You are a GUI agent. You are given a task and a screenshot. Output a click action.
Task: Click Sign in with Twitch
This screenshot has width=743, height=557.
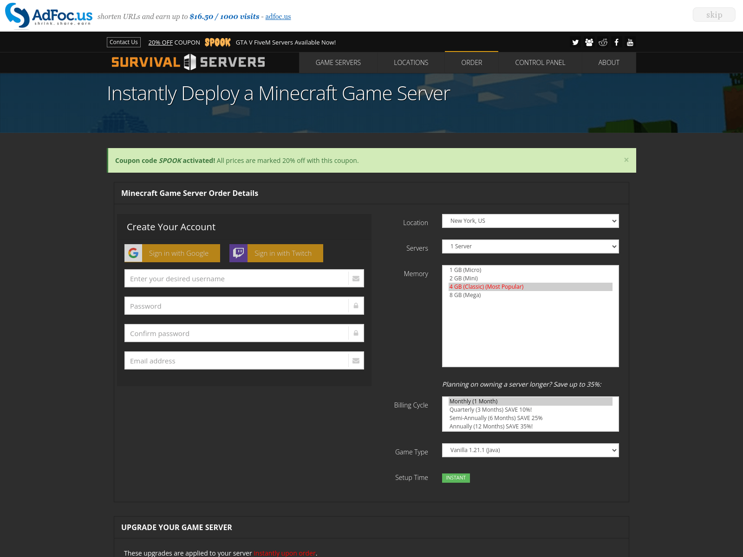pos(276,253)
